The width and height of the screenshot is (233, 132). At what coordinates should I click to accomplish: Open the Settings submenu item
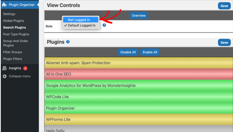9,14
